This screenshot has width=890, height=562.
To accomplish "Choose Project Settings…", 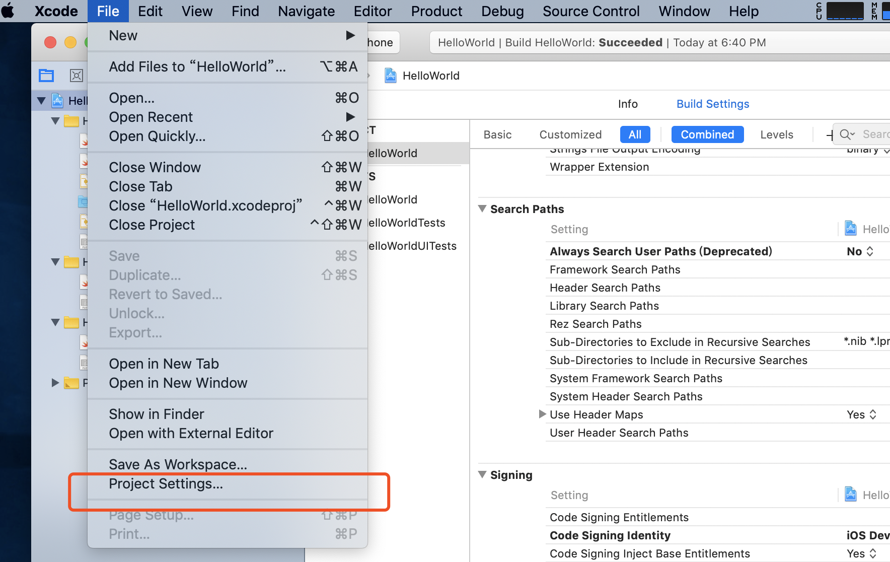I will click(228, 483).
